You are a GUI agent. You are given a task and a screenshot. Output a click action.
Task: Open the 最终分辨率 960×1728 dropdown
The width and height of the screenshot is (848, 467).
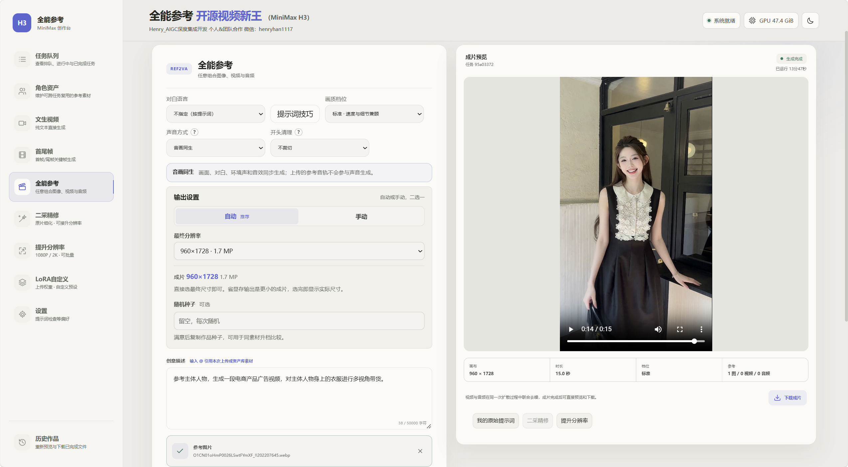(x=299, y=251)
